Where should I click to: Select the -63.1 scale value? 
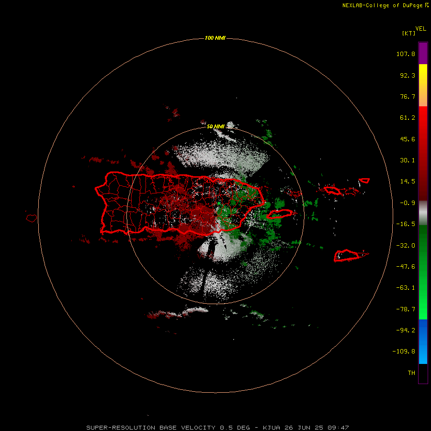(406, 288)
